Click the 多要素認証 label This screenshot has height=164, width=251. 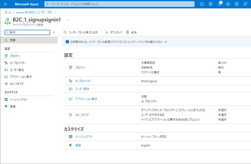click(148, 63)
